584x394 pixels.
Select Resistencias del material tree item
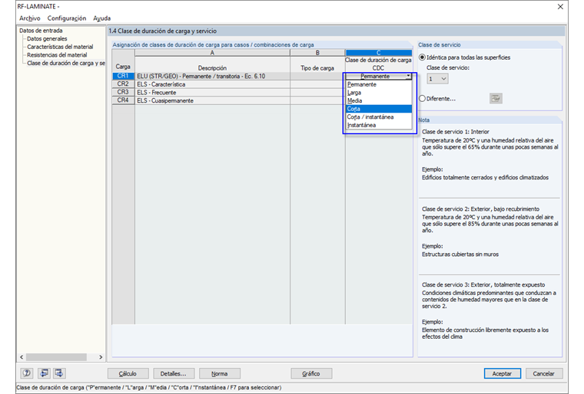57,55
